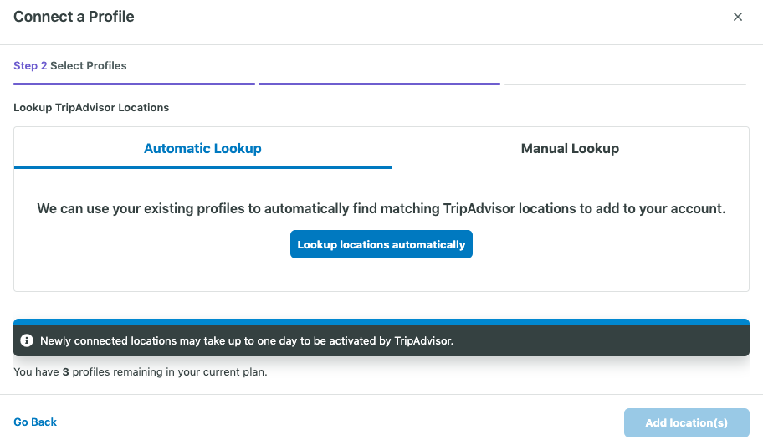Click the Lookup TripAdvisor Locations heading
The image size is (763, 445).
[91, 107]
